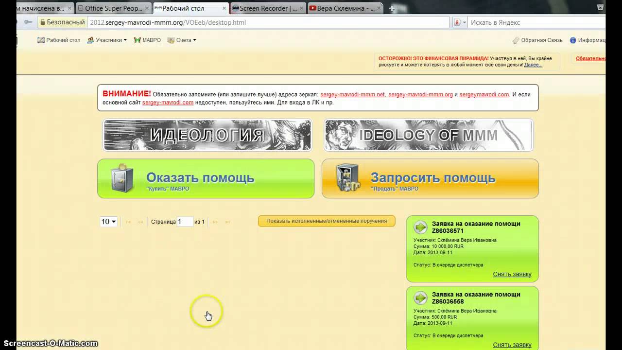622x350 pixels.
Task: Open the 'Рабочий стол' menu item
Action: tap(59, 40)
